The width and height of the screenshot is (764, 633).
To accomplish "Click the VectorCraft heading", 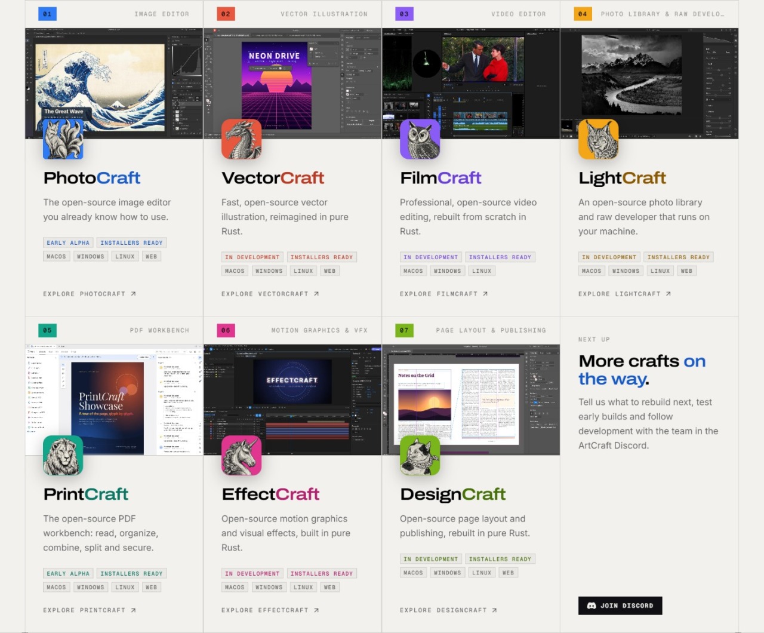I will click(x=273, y=178).
